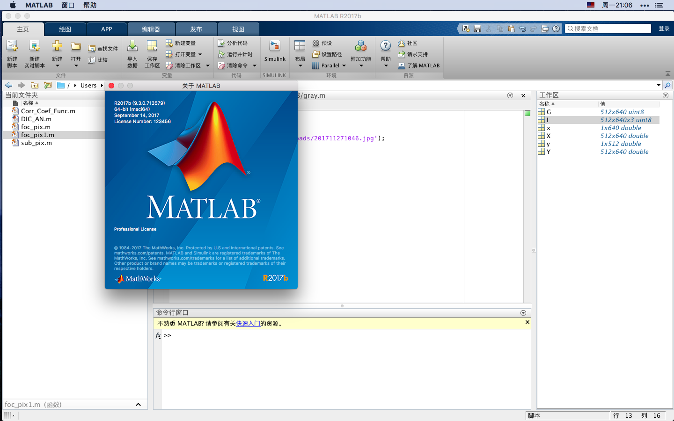Open 预设 preferences gear
Viewport: 674px width, 421px height.
(322, 43)
